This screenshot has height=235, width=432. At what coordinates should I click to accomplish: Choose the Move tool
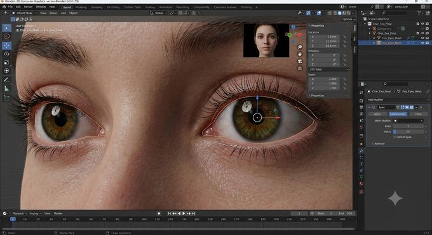coord(6,46)
